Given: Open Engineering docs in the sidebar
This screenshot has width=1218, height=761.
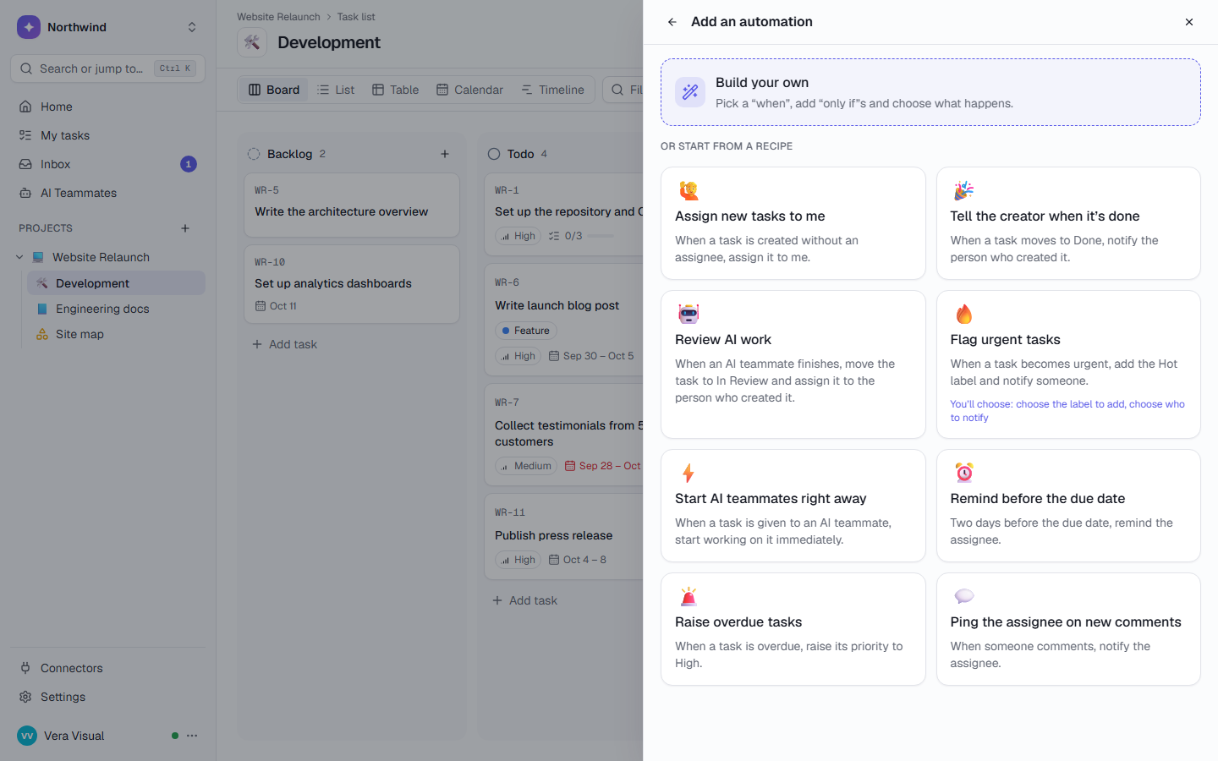Looking at the screenshot, I should 116,309.
